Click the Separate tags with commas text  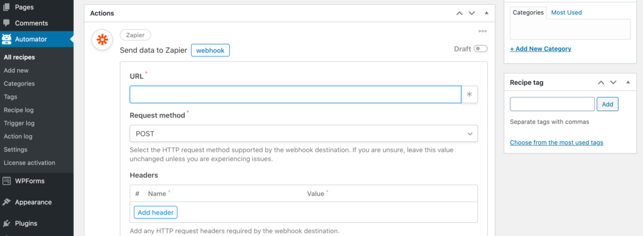coord(549,122)
